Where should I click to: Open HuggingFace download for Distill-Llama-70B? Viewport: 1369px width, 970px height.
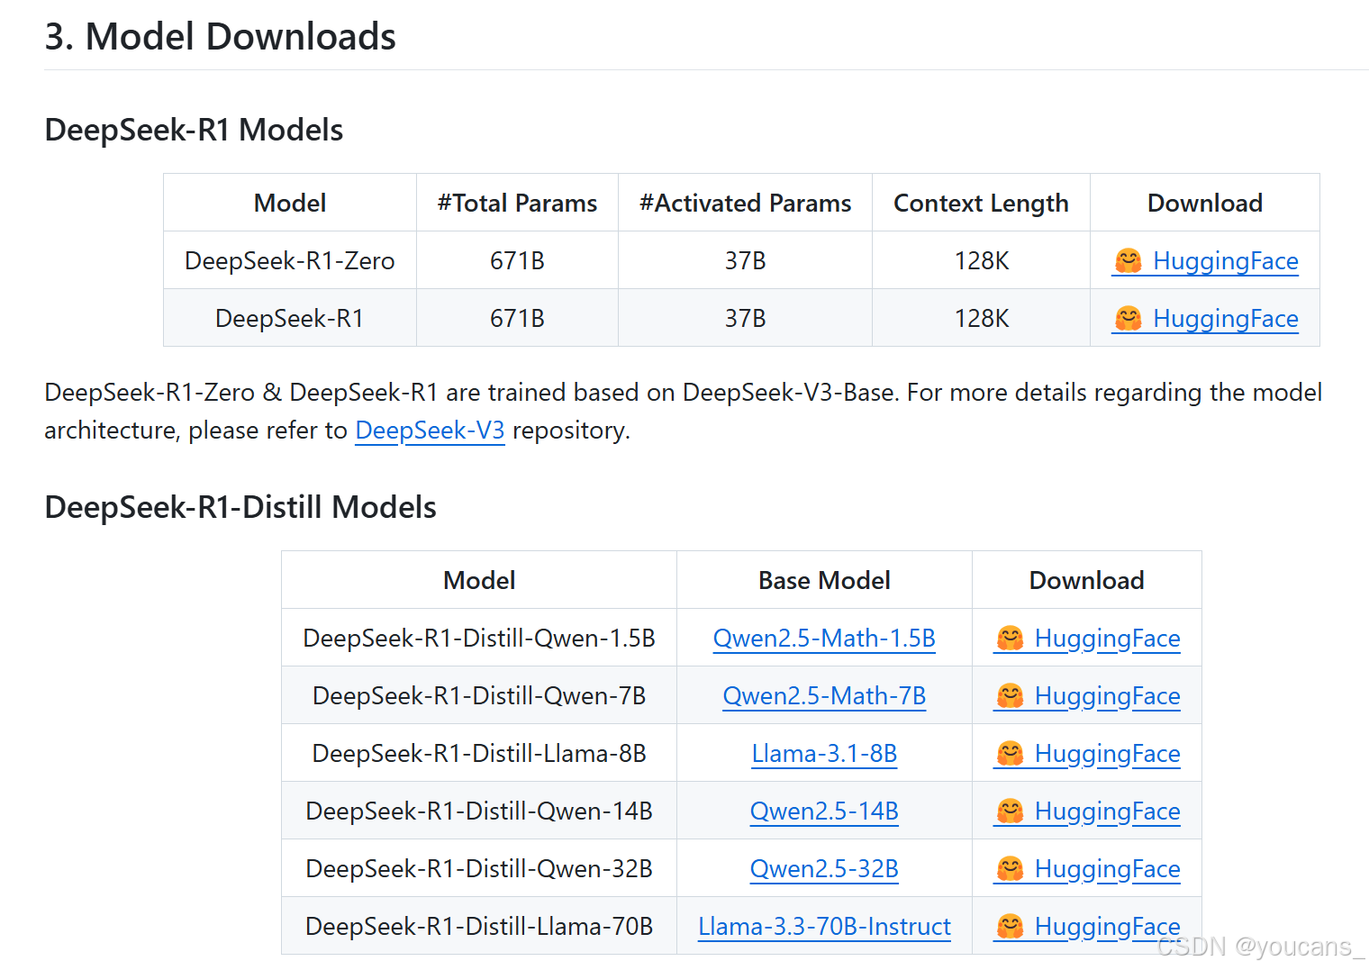click(x=1087, y=927)
